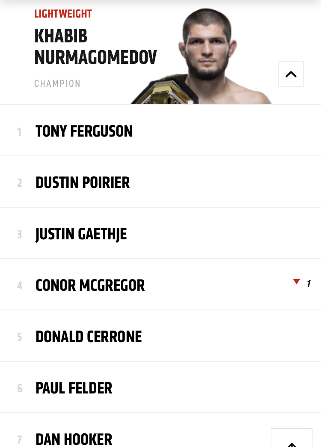This screenshot has width=321, height=447.
Task: Open champion Khabib Nurmagomedov's profile
Action: tap(95, 47)
